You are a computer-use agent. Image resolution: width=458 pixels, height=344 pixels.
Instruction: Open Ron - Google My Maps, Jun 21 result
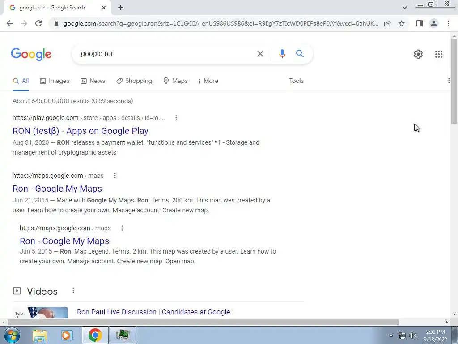click(57, 189)
